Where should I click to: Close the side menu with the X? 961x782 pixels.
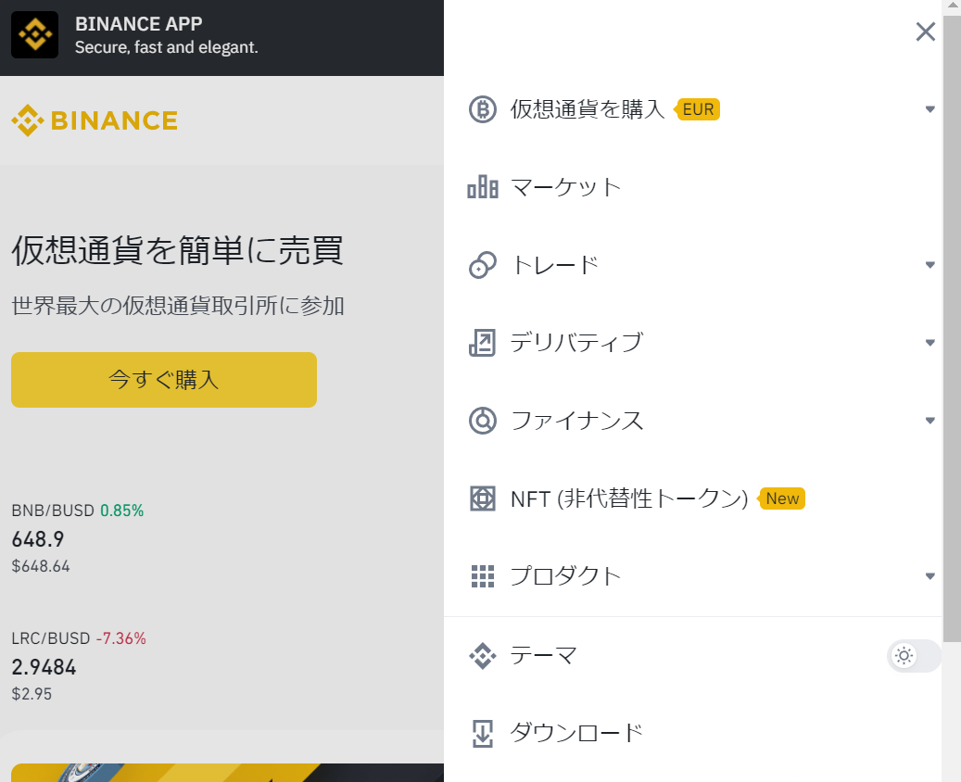[x=926, y=32]
